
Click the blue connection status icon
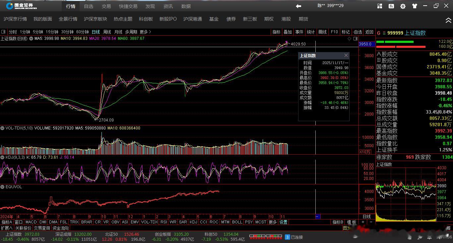288,237
